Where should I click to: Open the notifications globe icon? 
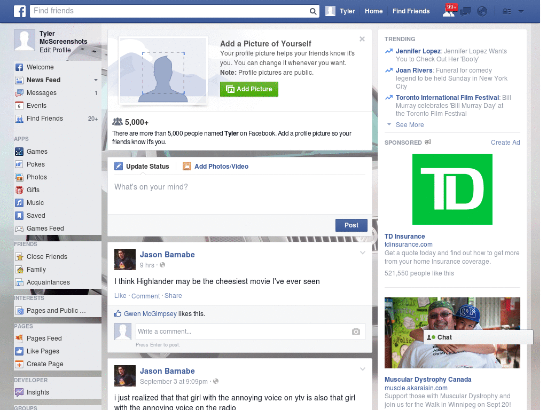[x=482, y=12]
